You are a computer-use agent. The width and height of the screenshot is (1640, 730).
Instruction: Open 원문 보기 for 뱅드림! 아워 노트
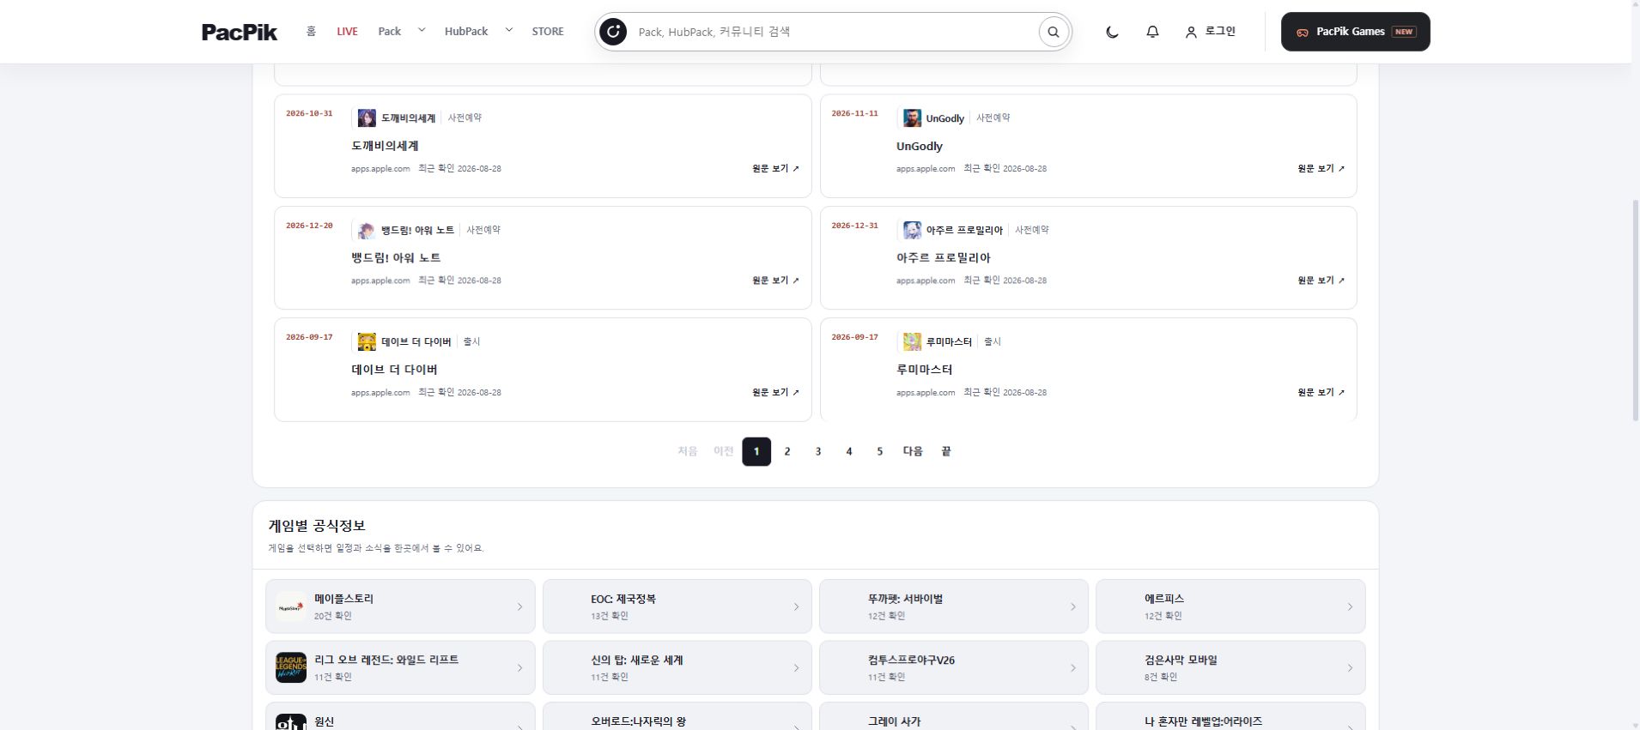775,281
